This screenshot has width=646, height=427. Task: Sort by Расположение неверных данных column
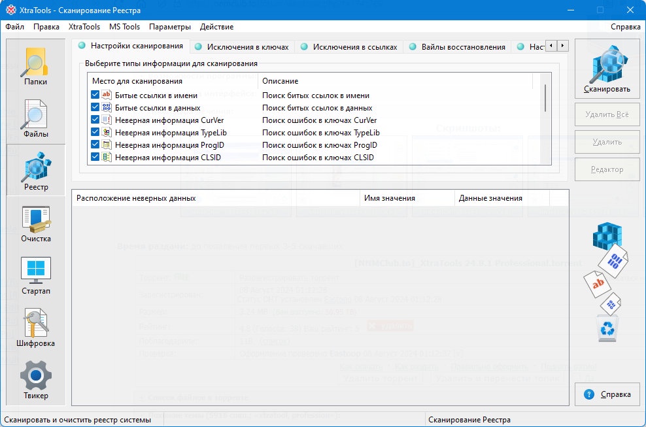point(216,198)
